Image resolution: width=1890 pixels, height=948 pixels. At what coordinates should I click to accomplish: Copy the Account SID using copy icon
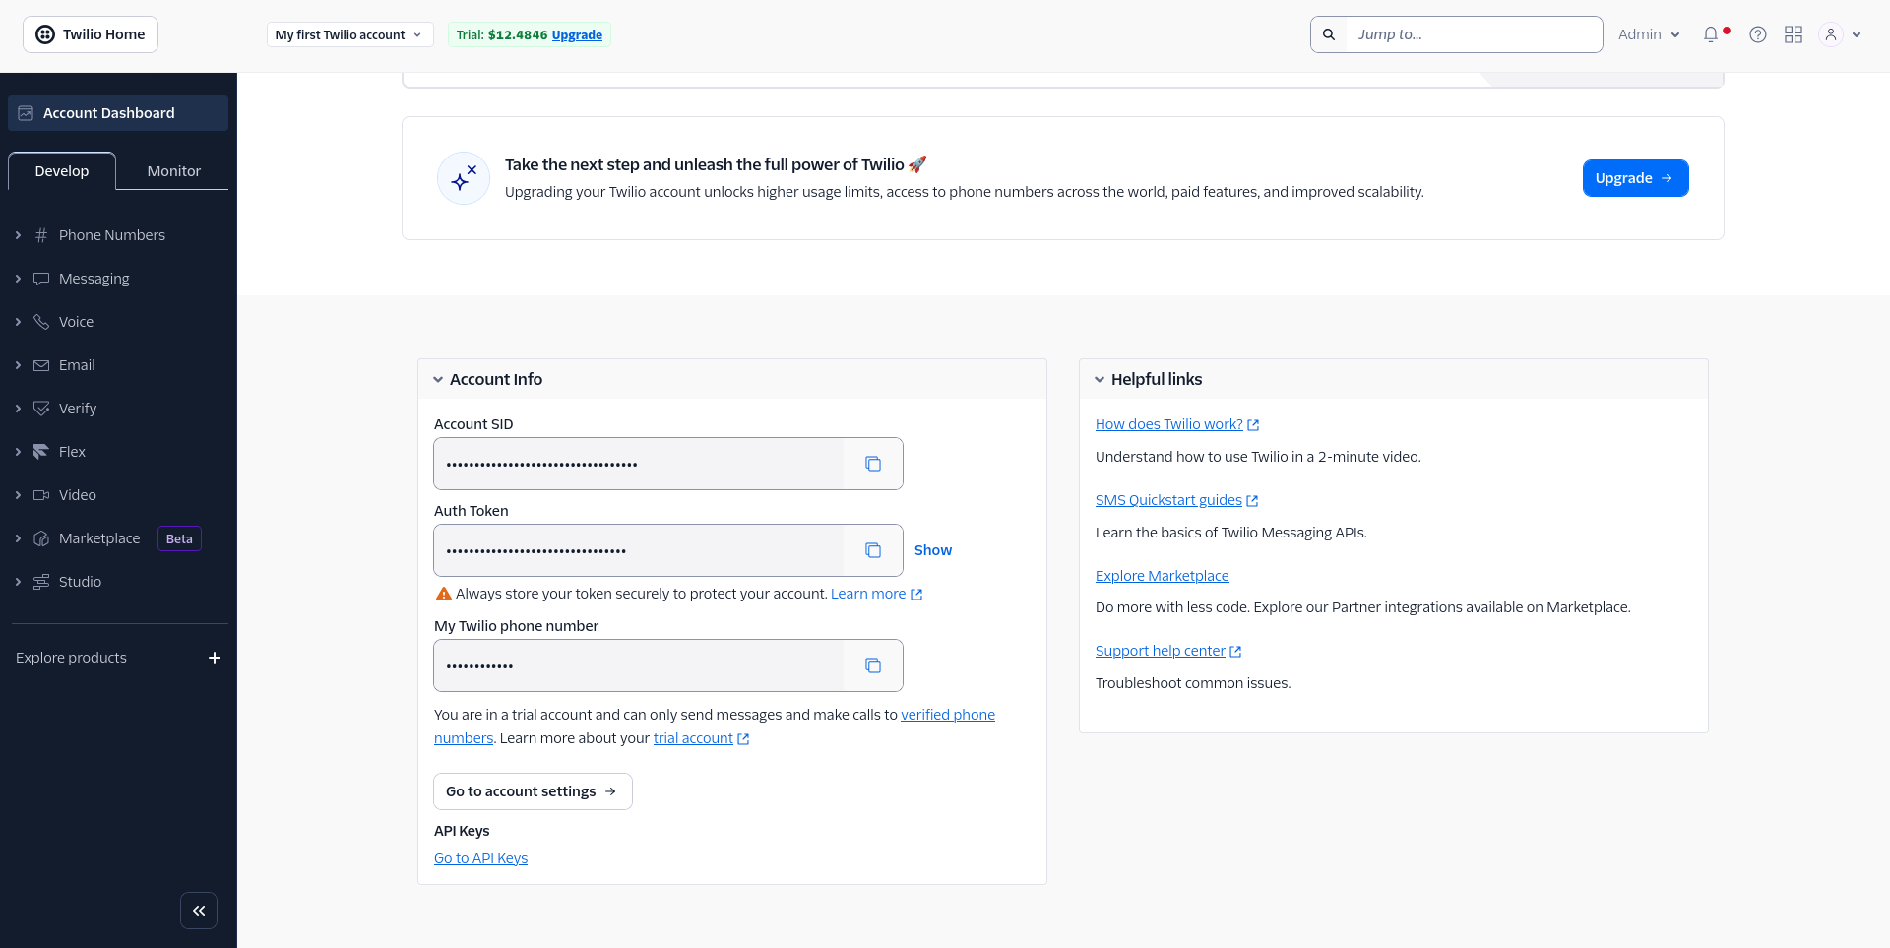[872, 463]
